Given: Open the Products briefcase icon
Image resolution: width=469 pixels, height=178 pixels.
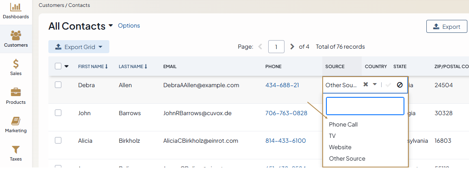Looking at the screenshot, I should point(16,92).
